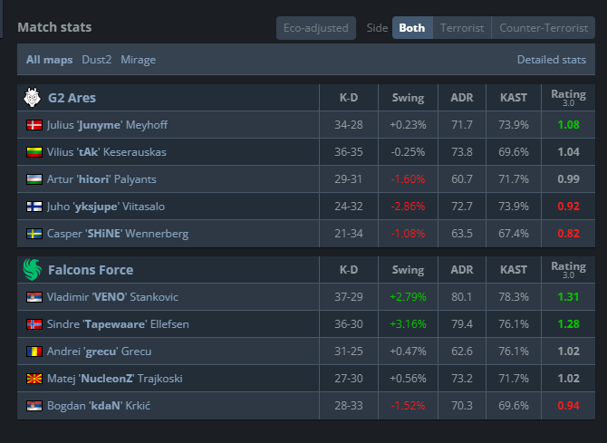Click G2 Ares ADR column header

(462, 98)
